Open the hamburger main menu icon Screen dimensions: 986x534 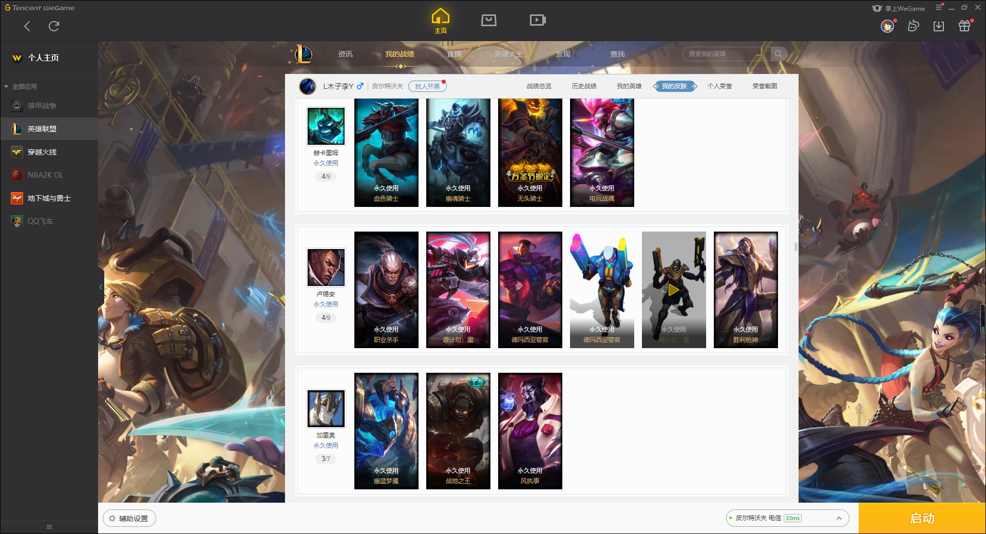coord(939,8)
